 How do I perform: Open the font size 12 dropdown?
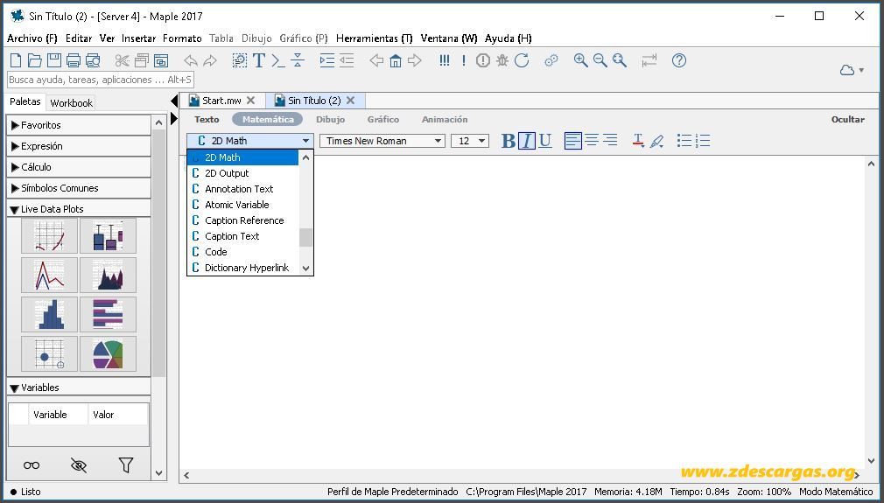click(x=470, y=141)
